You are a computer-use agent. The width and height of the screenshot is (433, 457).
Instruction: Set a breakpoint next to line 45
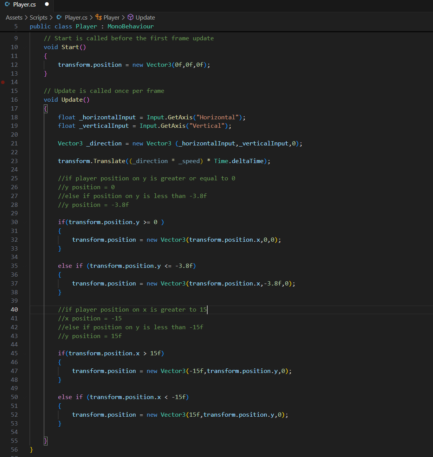point(3,353)
